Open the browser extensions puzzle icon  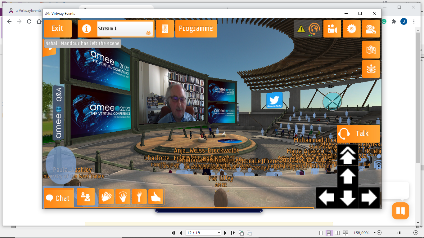click(x=394, y=21)
